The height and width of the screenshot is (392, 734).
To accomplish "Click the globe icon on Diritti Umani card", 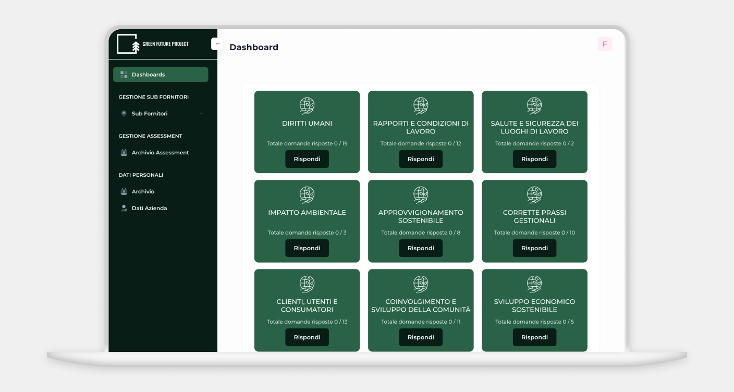I will pos(307,106).
